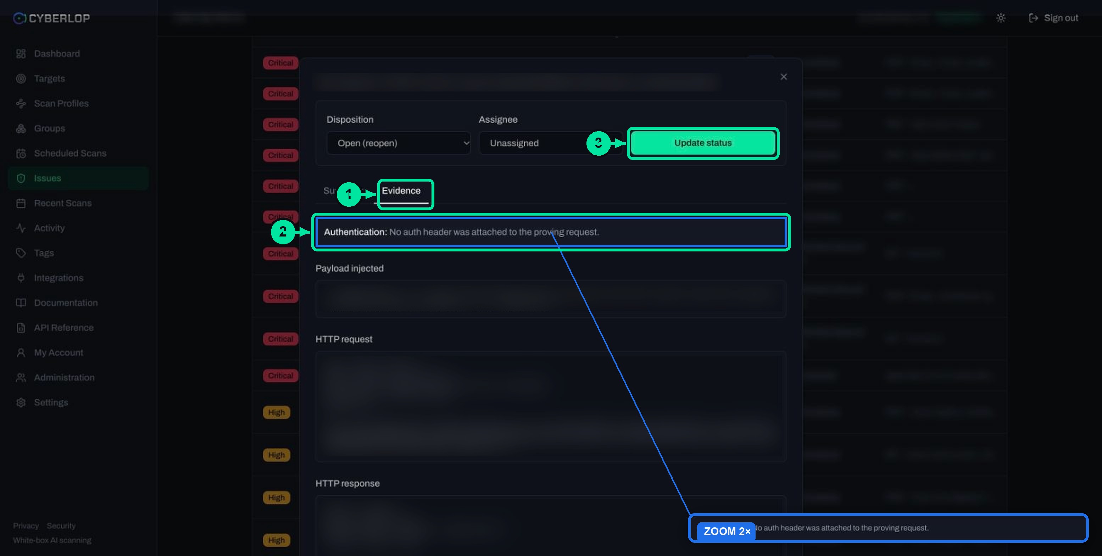Close the issue detail dialog
The height and width of the screenshot is (556, 1102).
[x=783, y=77]
